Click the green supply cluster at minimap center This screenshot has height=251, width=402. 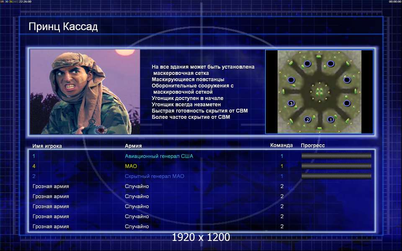320,92
